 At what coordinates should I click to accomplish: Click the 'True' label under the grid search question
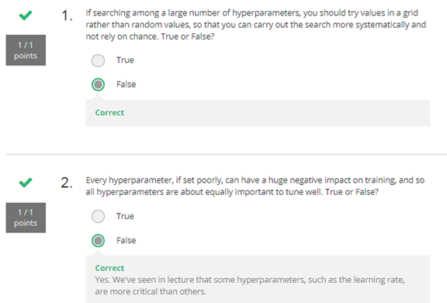[x=125, y=60]
